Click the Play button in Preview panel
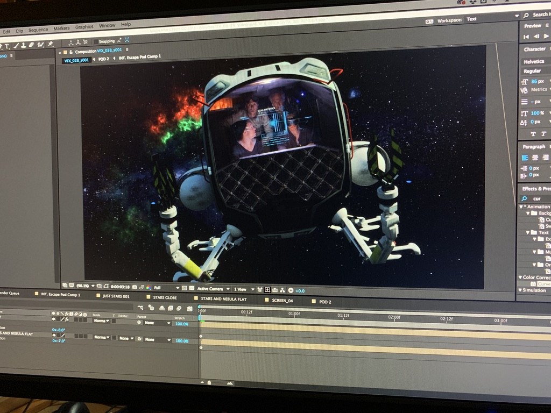Screen dimensions: 551x413 pos(547,36)
